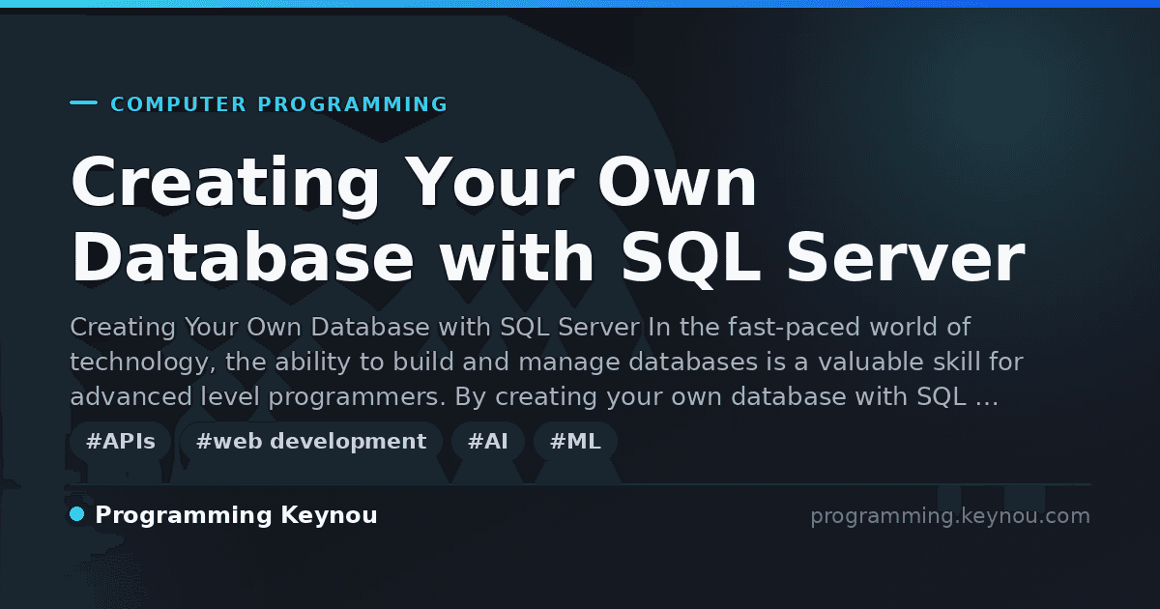1160x609 pixels.
Task: Select the #web development tag
Action: [x=311, y=442]
